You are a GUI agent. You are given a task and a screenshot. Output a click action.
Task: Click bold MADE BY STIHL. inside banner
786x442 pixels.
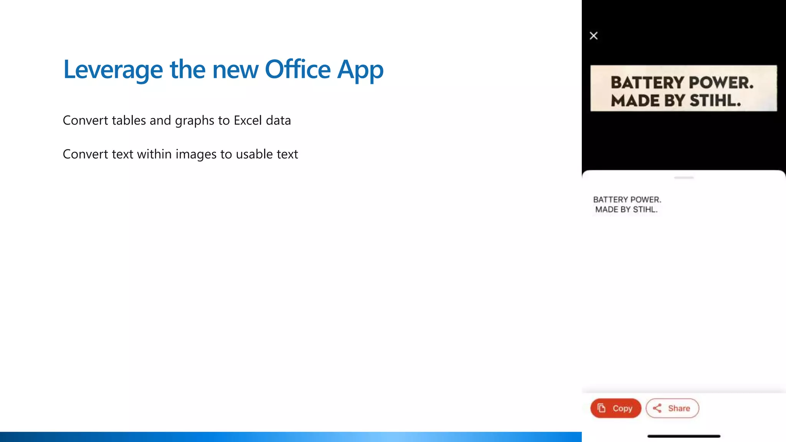[x=676, y=101]
